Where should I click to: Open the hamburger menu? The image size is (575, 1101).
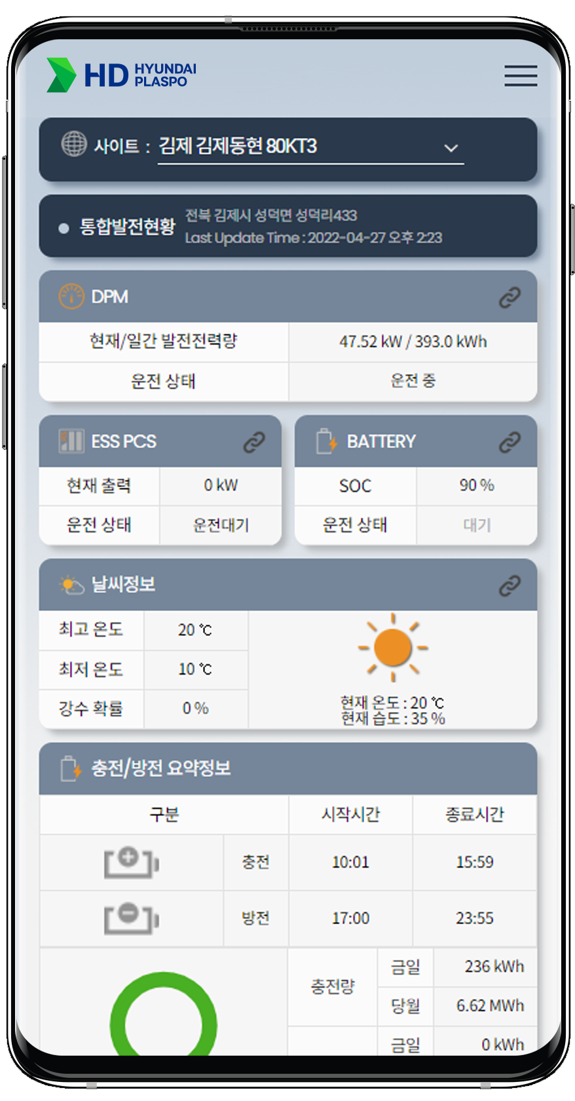[521, 76]
